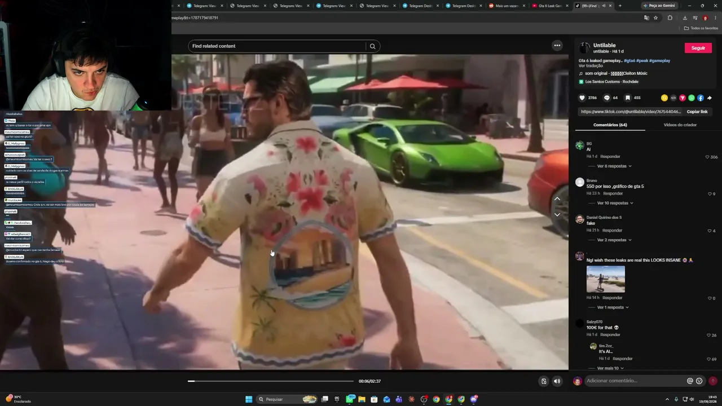Open File Explorer from the taskbar
722x406 pixels.
[x=362, y=399]
